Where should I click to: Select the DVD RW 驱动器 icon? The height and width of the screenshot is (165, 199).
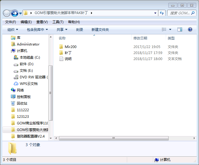coord(16,77)
